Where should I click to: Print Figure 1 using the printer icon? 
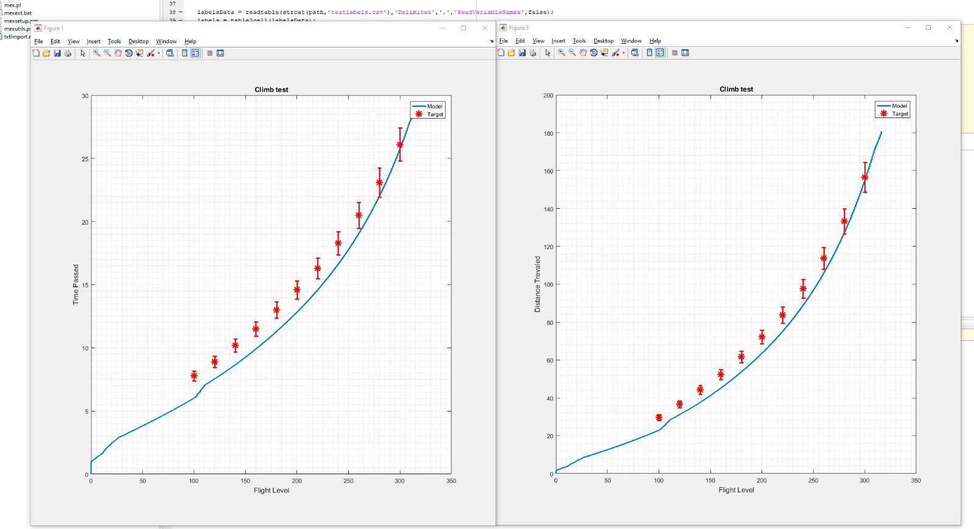68,53
